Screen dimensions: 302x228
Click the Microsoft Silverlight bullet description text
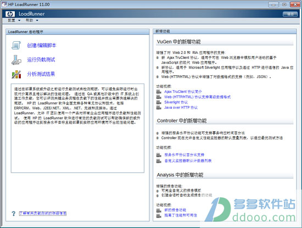[227, 70]
